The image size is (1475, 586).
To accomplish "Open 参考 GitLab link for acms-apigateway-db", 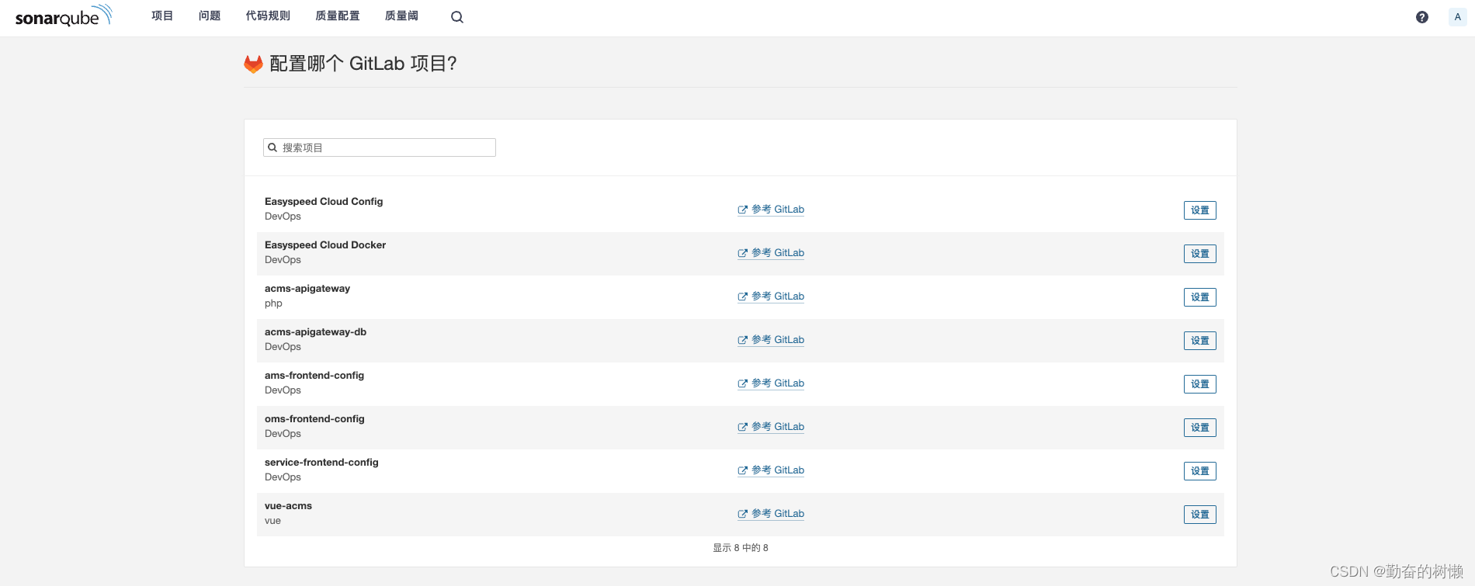I will 771,340.
